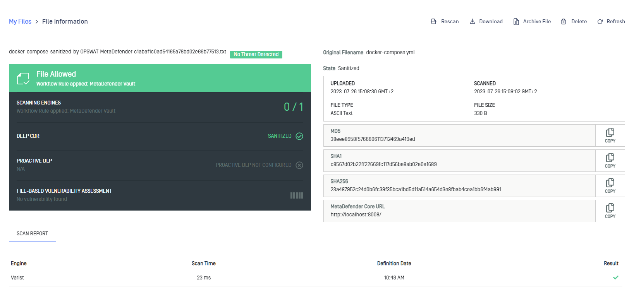The width and height of the screenshot is (634, 293).
Task: Click the Download arrow icon
Action: [x=472, y=21]
